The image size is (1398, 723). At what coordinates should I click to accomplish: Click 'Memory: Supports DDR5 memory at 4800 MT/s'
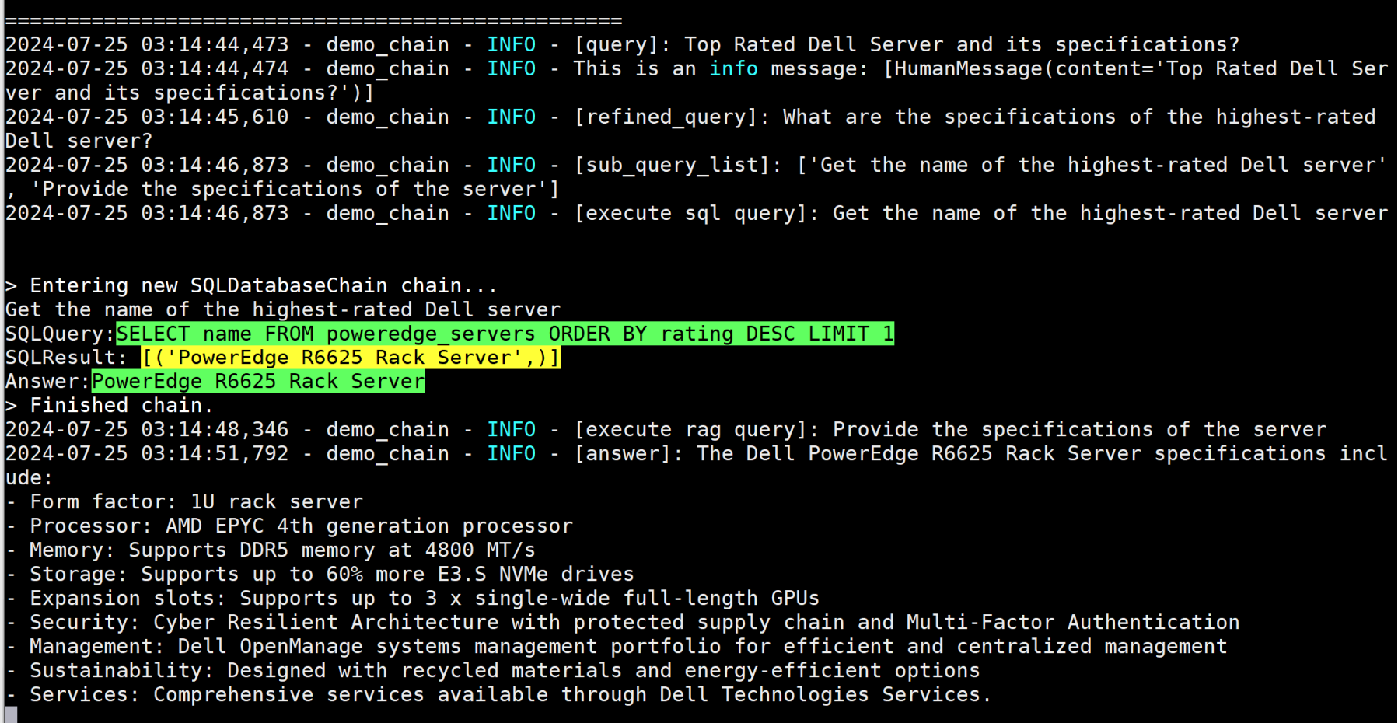point(271,550)
